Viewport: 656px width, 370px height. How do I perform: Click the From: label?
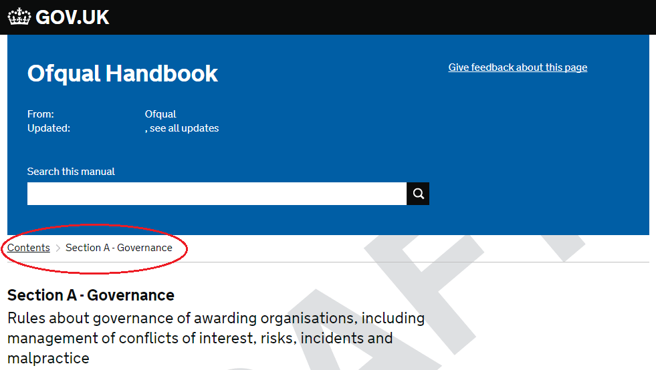click(x=41, y=114)
